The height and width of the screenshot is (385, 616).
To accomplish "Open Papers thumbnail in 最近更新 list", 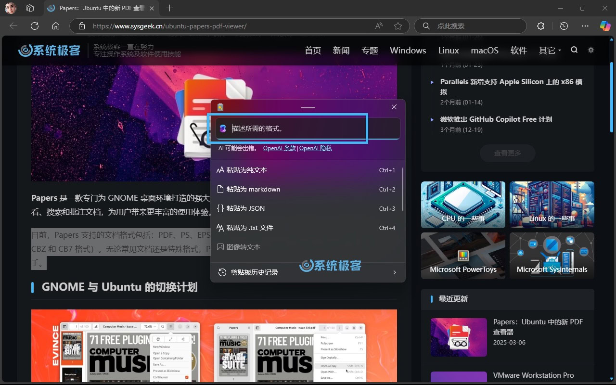I will [459, 337].
